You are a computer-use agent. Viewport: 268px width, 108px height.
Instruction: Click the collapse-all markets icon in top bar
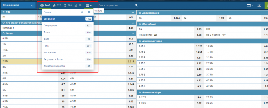click(x=259, y=5)
